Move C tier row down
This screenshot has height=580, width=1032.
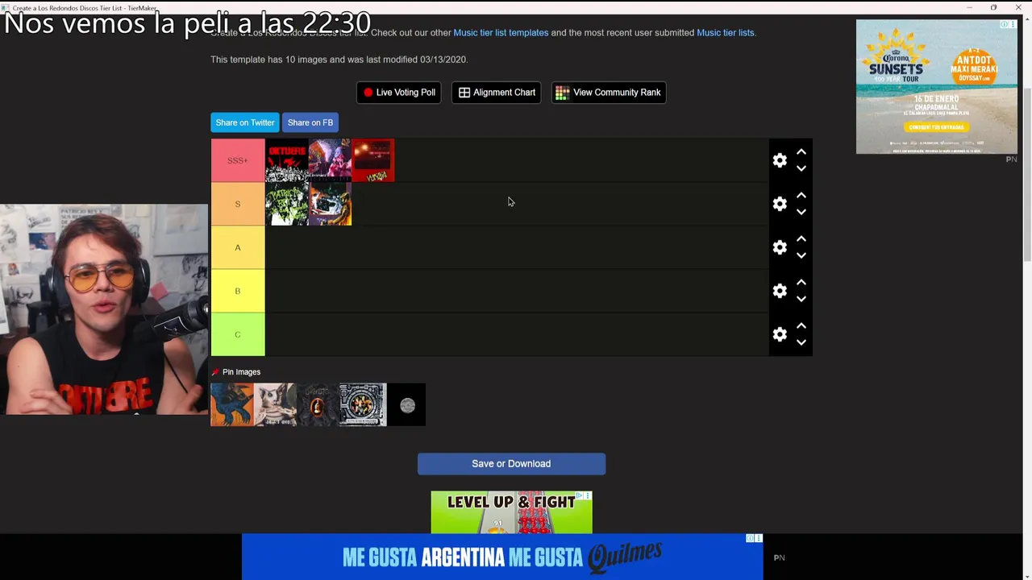pos(801,342)
